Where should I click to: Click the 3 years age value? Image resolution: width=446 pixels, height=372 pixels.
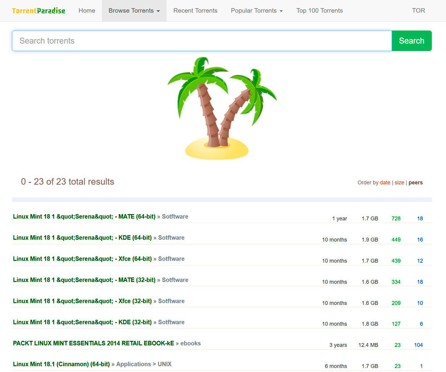pyautogui.click(x=338, y=345)
